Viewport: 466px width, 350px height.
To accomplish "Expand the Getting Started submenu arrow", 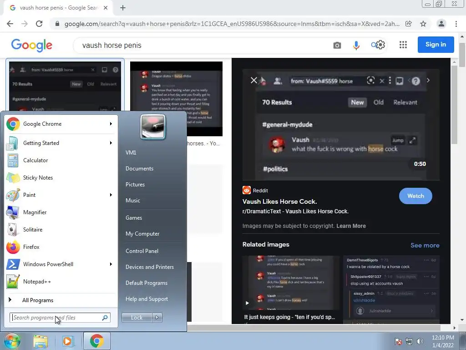I will point(111,143).
